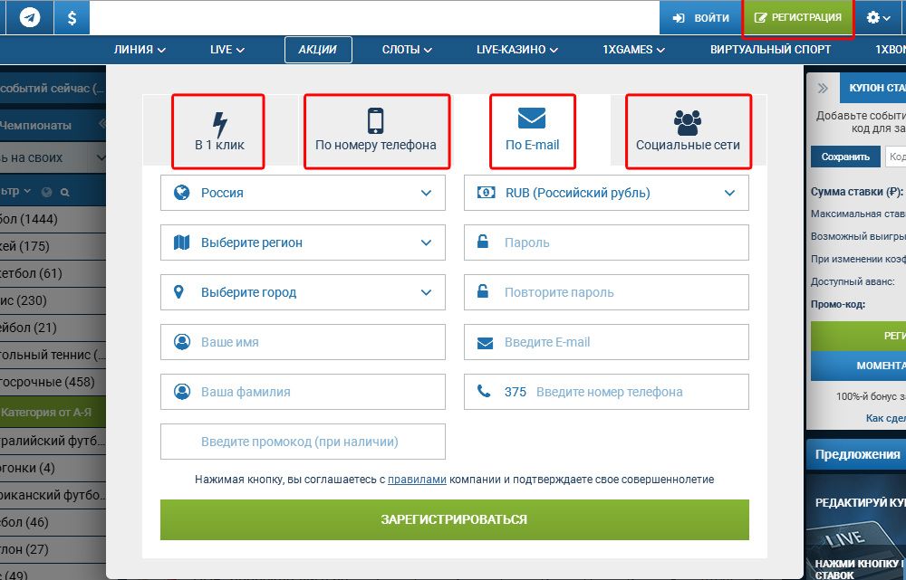Click the user icon beside Ваша фамилия
The width and height of the screenshot is (906, 580).
(x=182, y=392)
